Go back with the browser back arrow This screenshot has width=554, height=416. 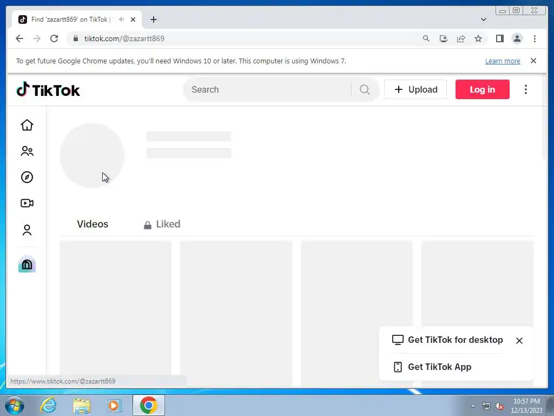point(19,38)
